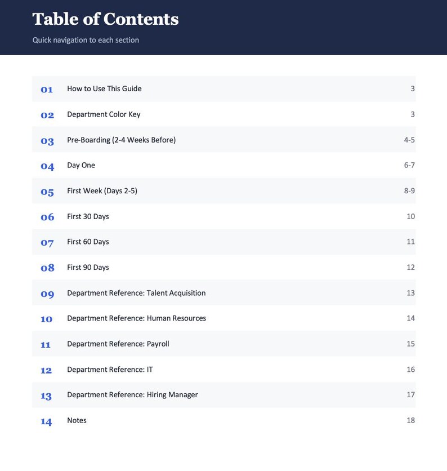Click section number 05
Image resolution: width=447 pixels, height=471 pixels.
(47, 192)
